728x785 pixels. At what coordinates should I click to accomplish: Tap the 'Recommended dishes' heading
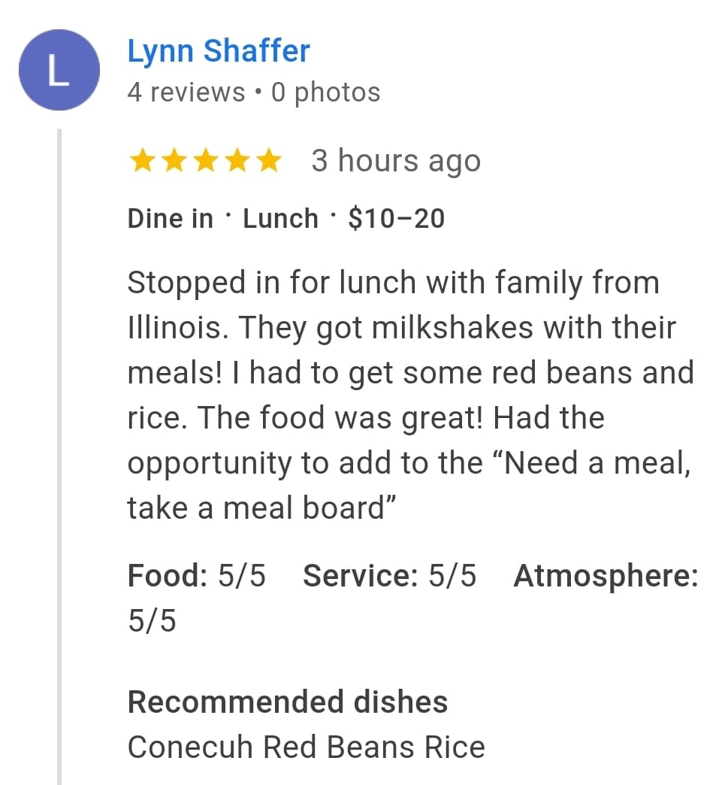coord(288,702)
